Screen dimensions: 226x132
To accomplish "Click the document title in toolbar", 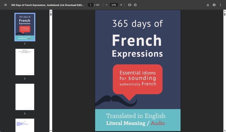I will pos(47,5).
